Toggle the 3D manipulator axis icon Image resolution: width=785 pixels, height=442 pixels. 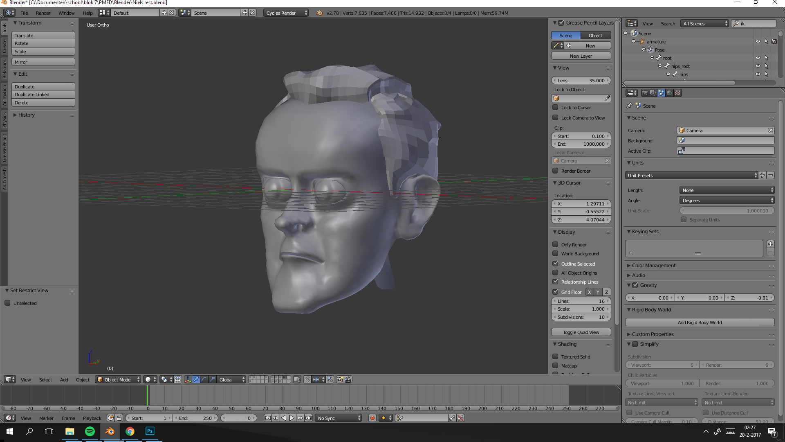[x=188, y=379]
